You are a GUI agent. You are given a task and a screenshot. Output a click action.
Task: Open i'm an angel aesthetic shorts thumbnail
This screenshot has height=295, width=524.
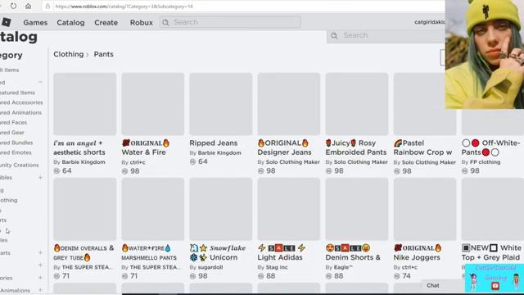85,104
